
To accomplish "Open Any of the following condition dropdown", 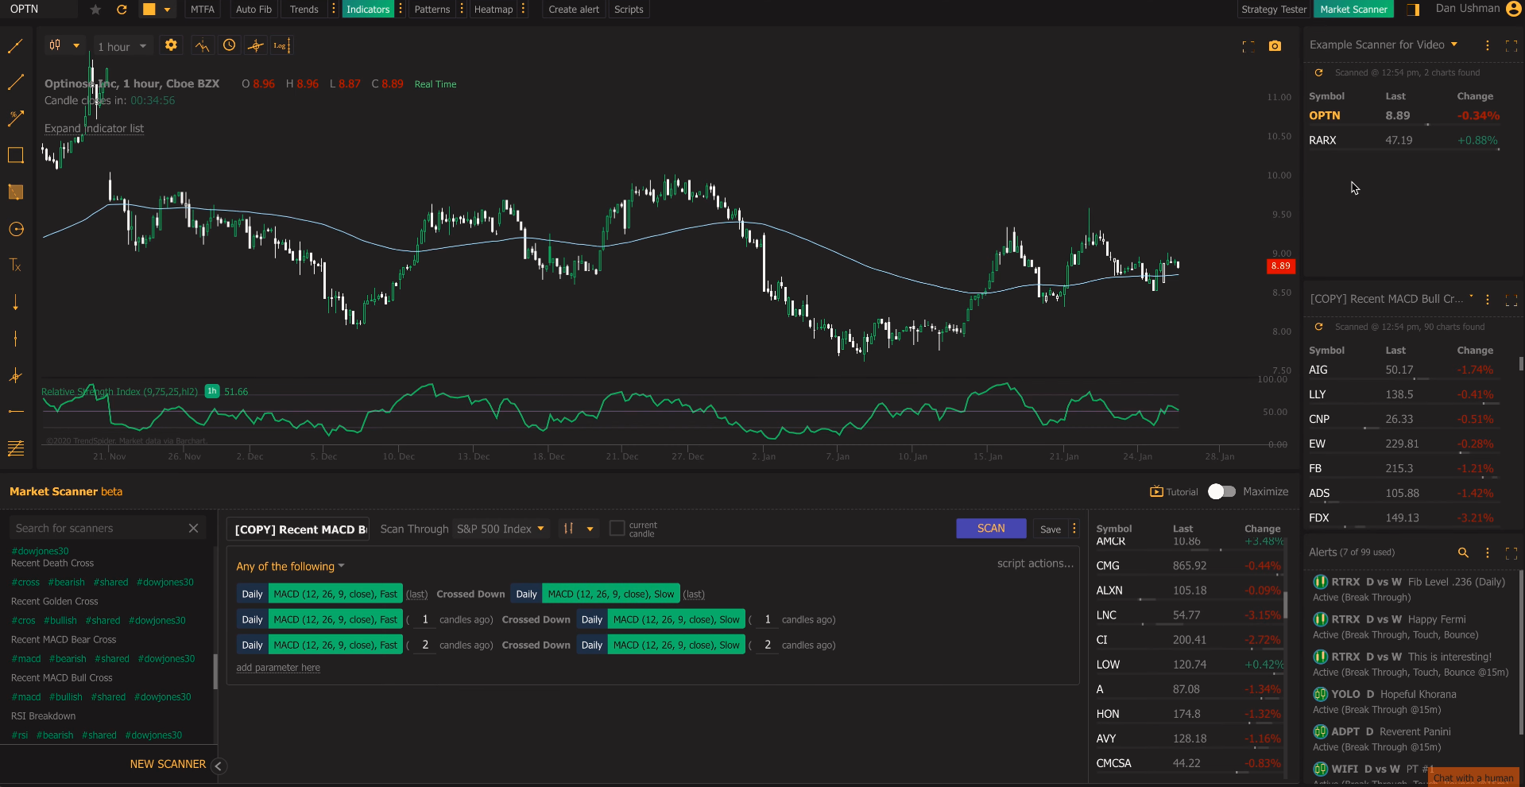I will pyautogui.click(x=290, y=566).
